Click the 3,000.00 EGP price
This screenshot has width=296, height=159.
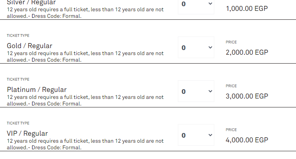(247, 96)
